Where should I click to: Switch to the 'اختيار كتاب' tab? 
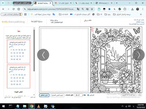[63, 3]
